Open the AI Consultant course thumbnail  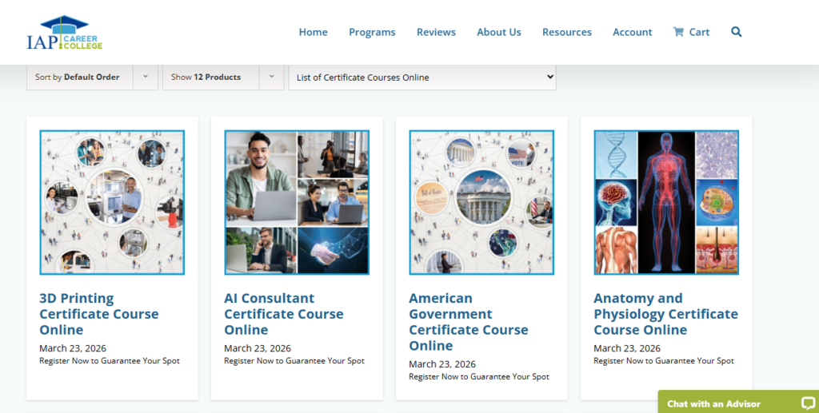(297, 202)
